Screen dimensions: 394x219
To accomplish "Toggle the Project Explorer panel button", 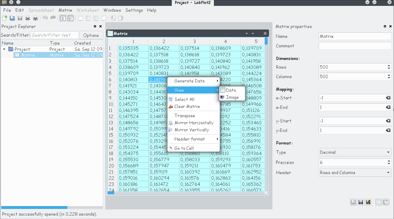I will click(63, 18).
